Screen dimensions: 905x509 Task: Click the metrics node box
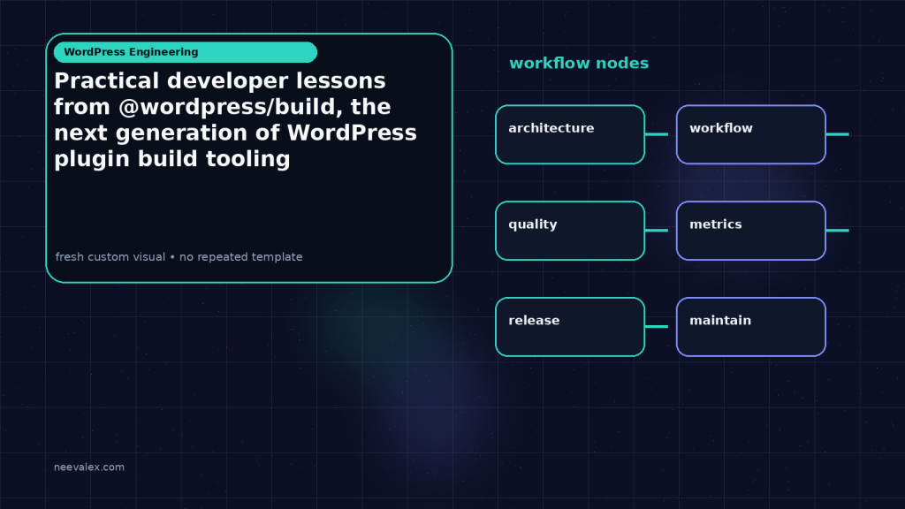(x=751, y=231)
